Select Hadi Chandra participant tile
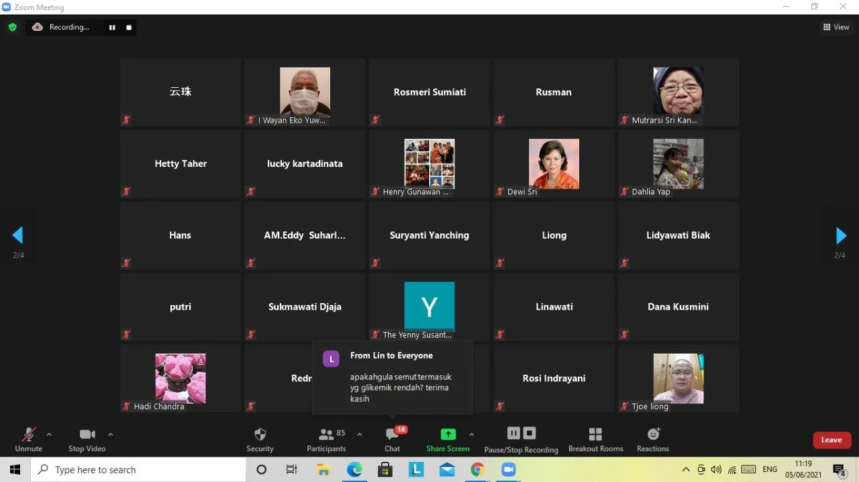859x482 pixels. pyautogui.click(x=181, y=379)
